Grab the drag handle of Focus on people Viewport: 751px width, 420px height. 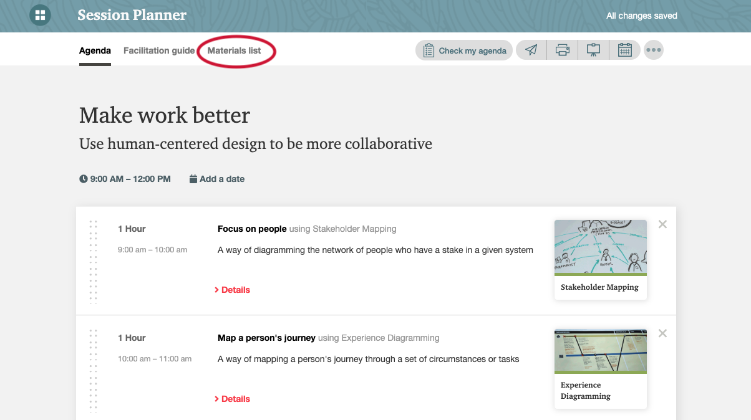click(x=94, y=261)
